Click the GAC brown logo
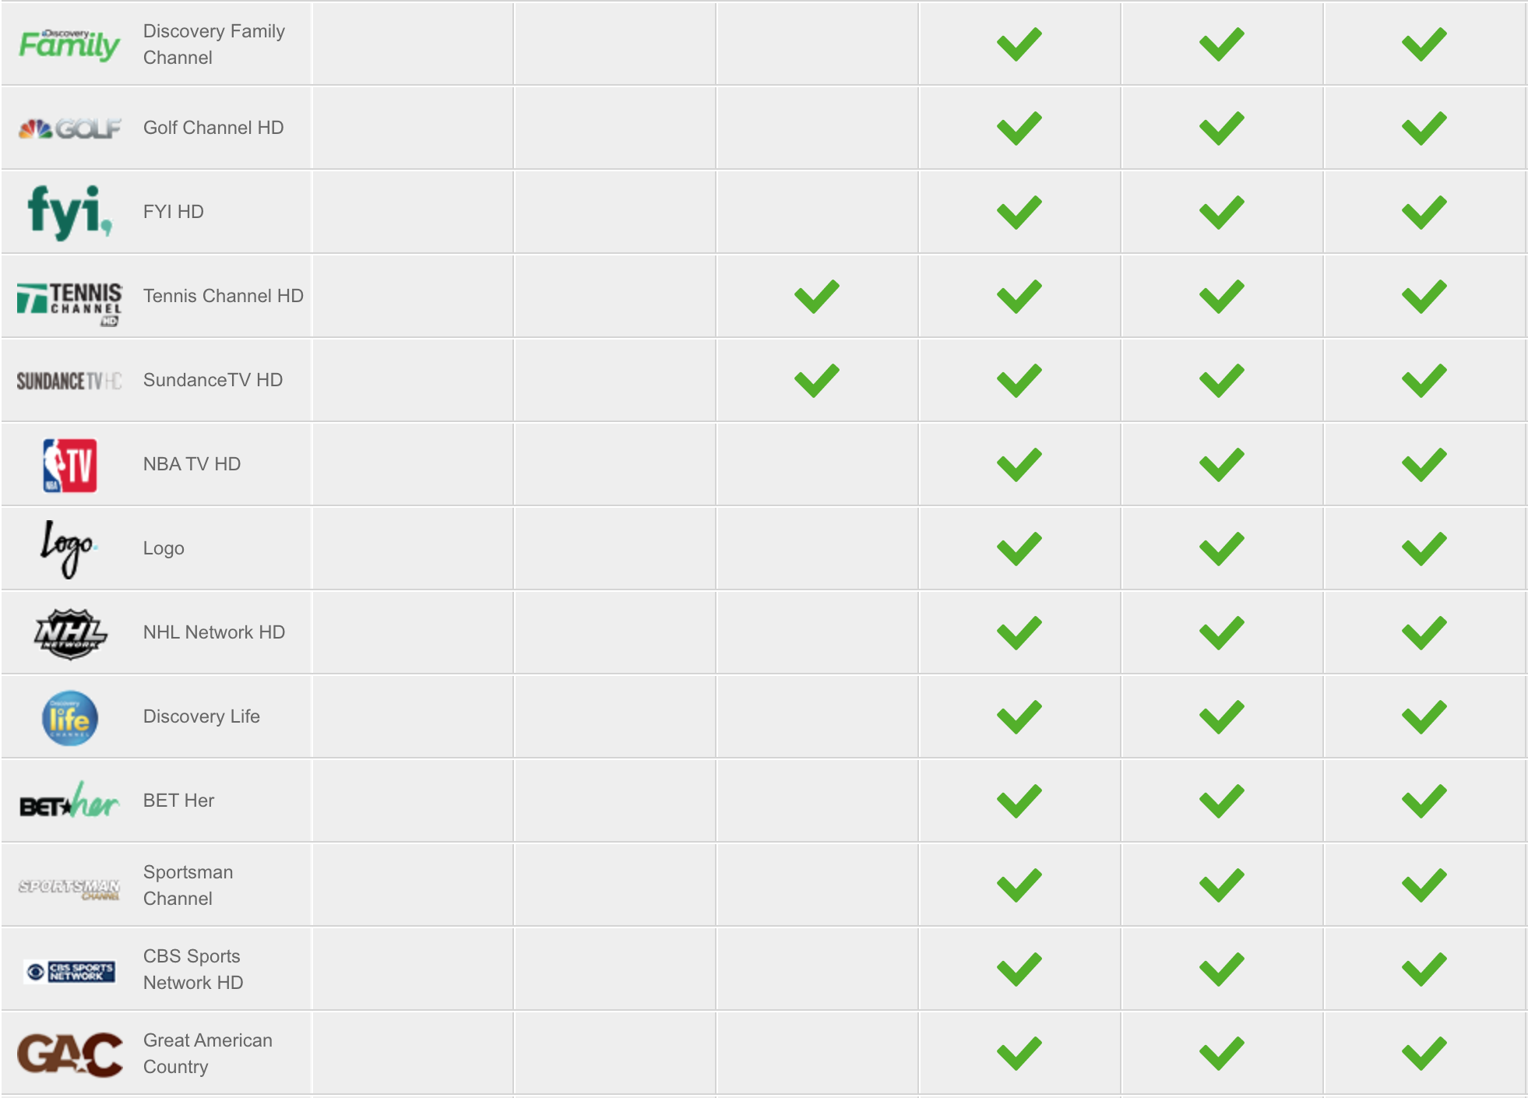The width and height of the screenshot is (1528, 1098). pyautogui.click(x=69, y=1054)
